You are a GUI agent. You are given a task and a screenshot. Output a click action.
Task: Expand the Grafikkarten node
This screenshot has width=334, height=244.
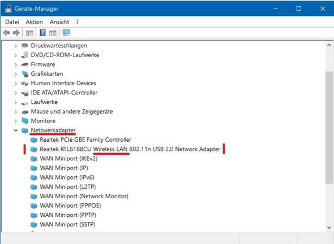click(x=15, y=74)
